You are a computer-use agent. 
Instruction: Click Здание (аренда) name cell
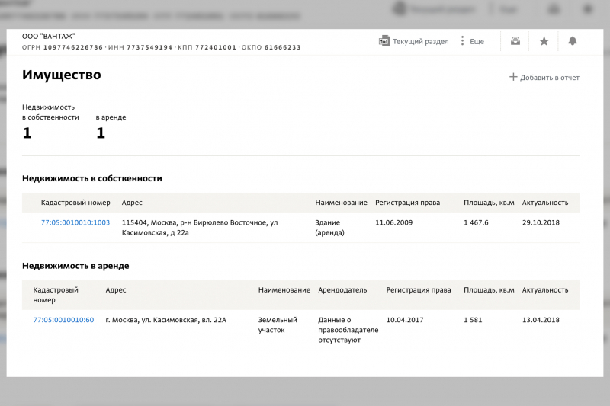pos(329,228)
